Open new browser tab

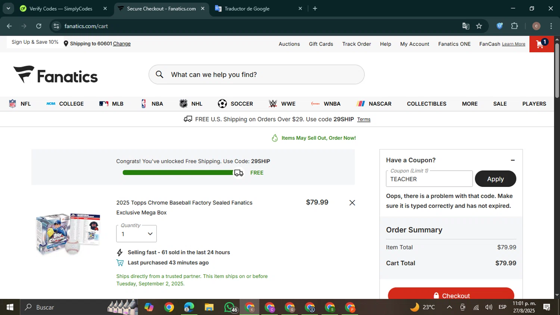315,8
